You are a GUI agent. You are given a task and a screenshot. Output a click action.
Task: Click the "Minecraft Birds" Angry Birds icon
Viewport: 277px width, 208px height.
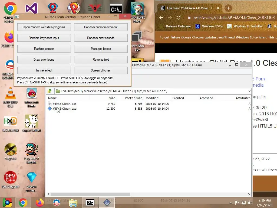[32, 97]
